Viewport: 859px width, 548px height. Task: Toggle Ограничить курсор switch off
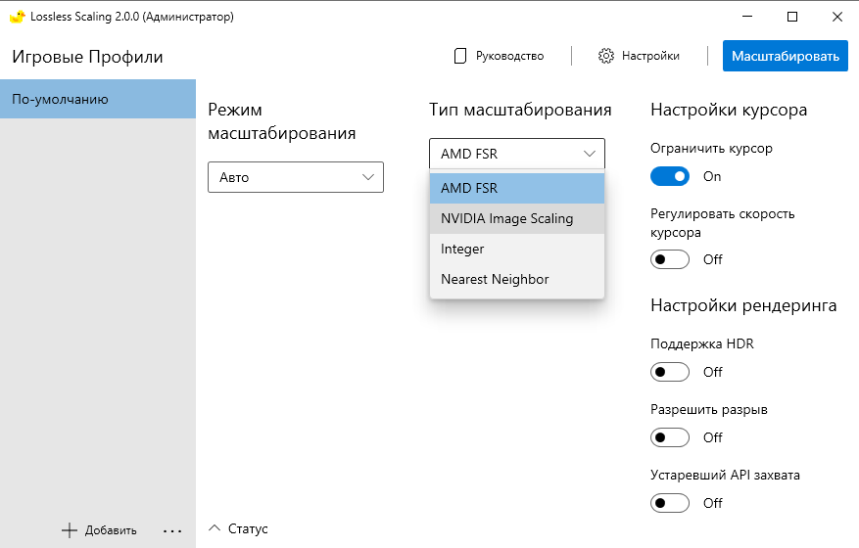point(671,176)
